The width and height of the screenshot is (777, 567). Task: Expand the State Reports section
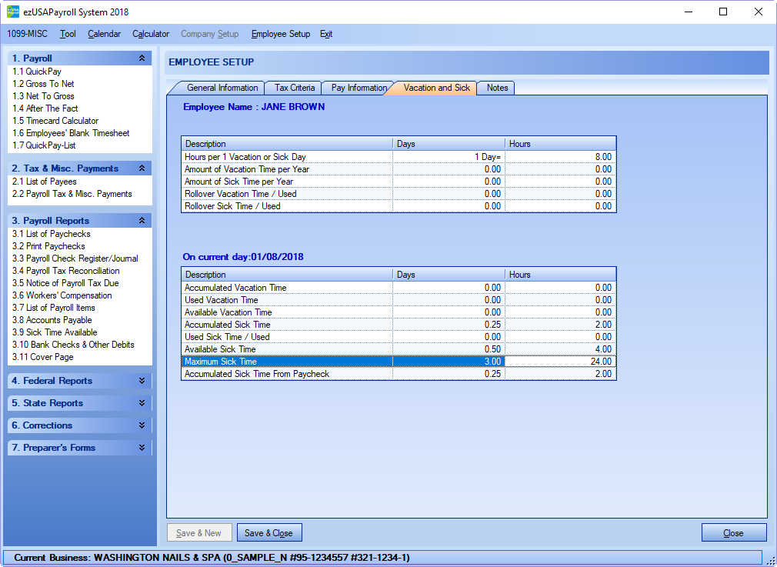pyautogui.click(x=142, y=403)
